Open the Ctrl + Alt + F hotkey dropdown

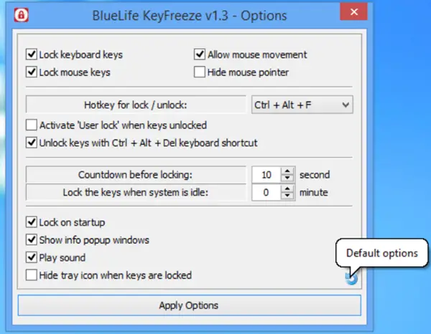point(302,105)
